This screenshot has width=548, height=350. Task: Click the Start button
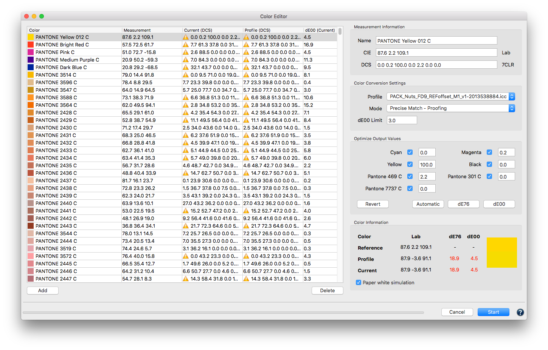tap(494, 312)
